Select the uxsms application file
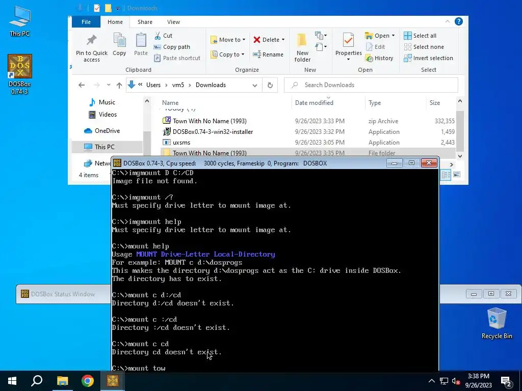522x391 pixels. point(308,143)
